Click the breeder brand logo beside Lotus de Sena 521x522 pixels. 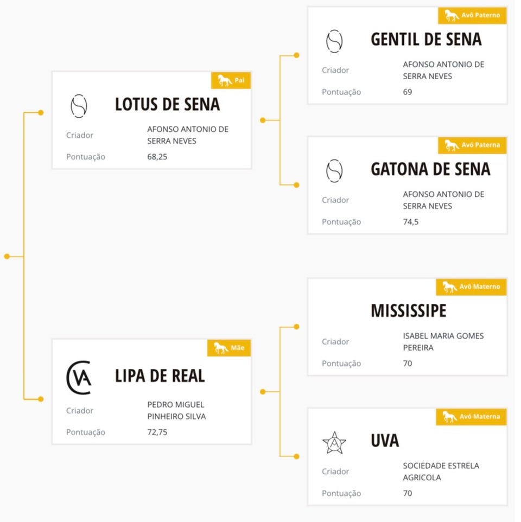click(x=79, y=106)
